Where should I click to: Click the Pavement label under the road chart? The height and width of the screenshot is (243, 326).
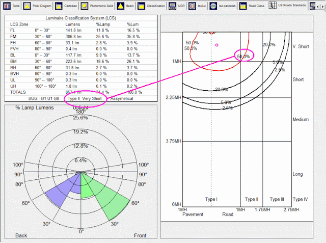click(x=193, y=214)
